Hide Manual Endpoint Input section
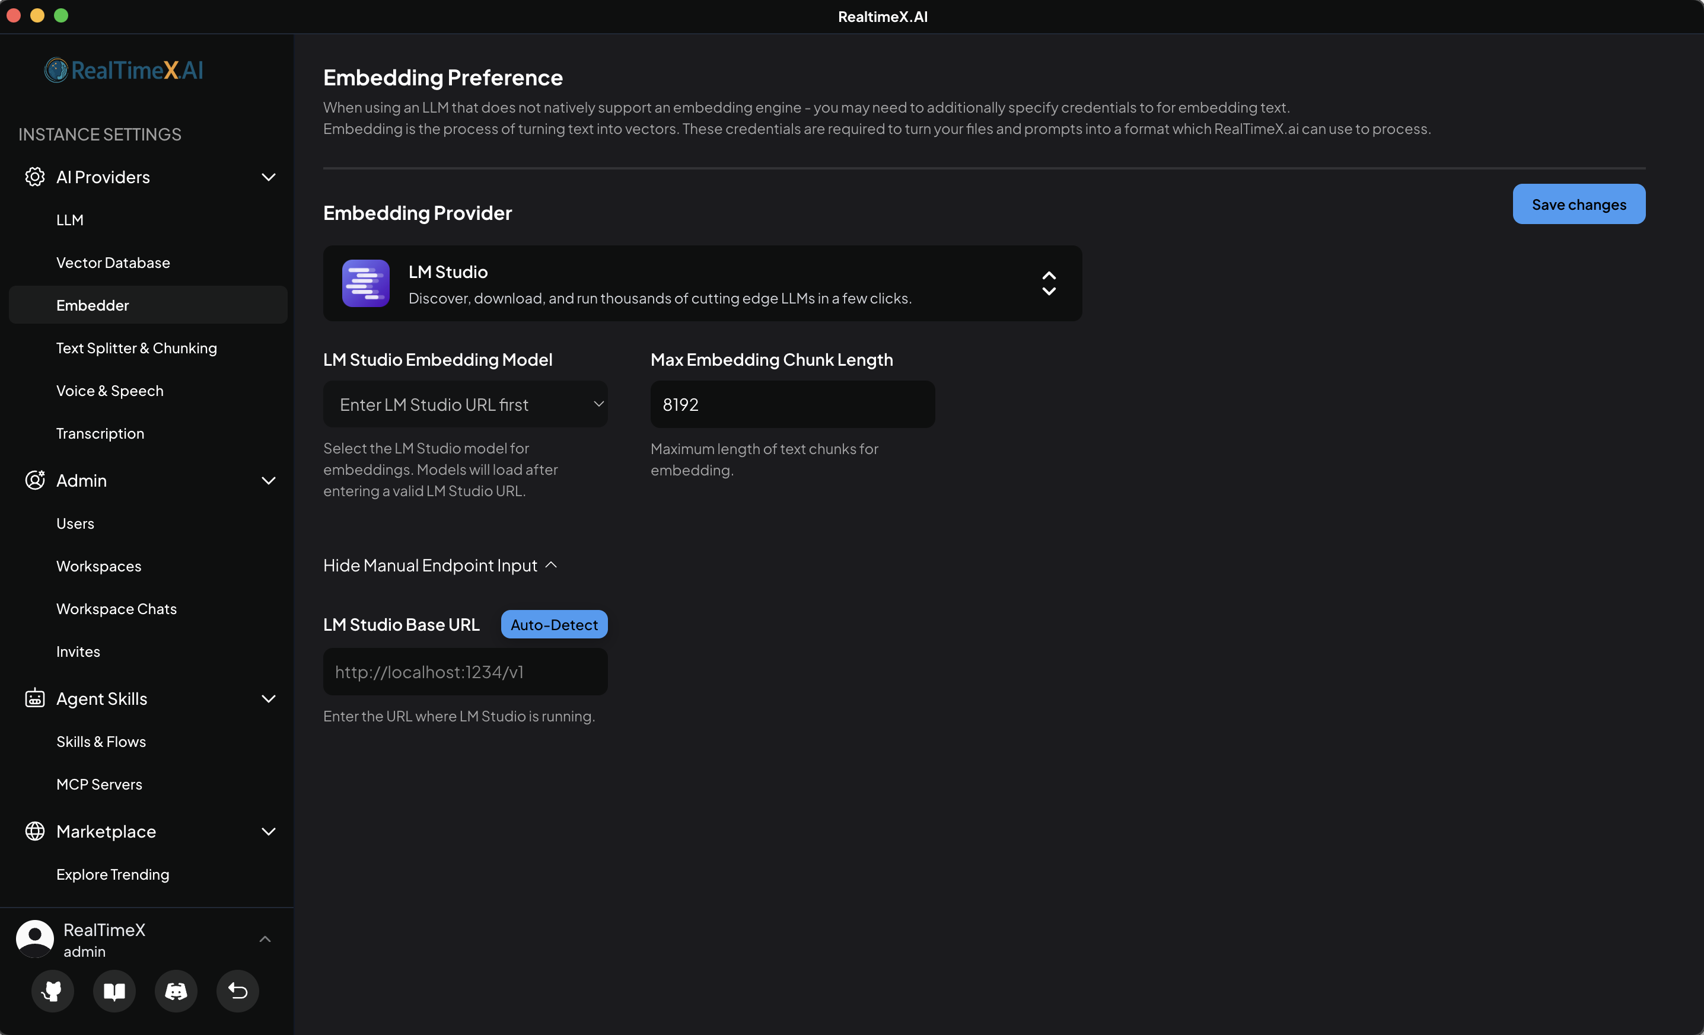The width and height of the screenshot is (1704, 1035). pyautogui.click(x=440, y=566)
